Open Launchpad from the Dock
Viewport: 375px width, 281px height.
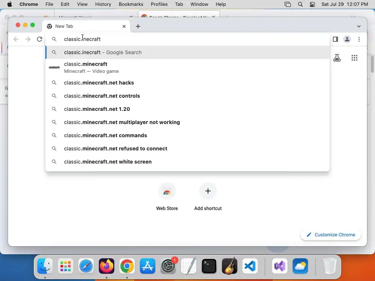coord(66,266)
